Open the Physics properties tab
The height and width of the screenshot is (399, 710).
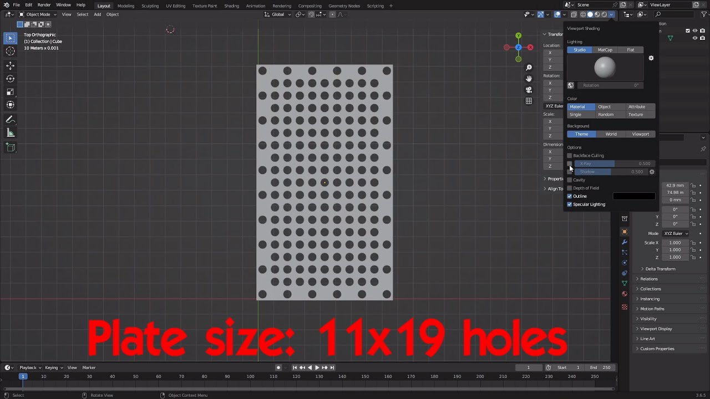pyautogui.click(x=625, y=263)
